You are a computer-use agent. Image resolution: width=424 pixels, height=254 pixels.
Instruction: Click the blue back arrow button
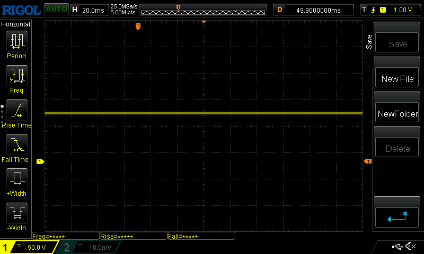point(397,217)
